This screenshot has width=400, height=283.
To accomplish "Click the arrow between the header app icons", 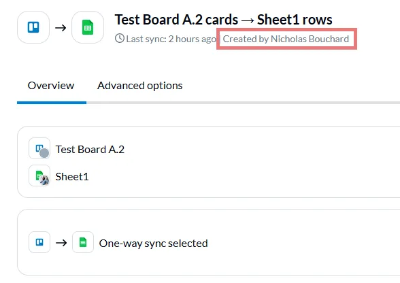I will 61,28.
